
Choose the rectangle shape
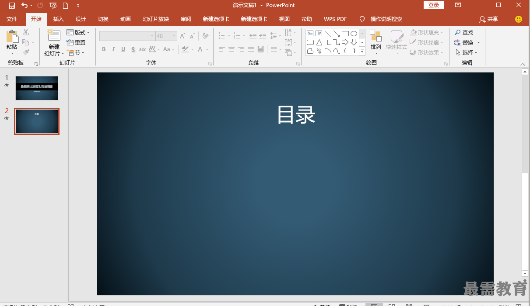pos(345,34)
